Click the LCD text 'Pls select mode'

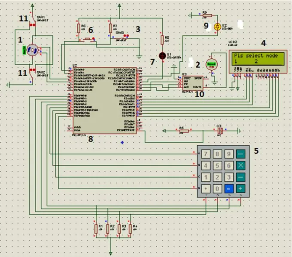point(255,56)
